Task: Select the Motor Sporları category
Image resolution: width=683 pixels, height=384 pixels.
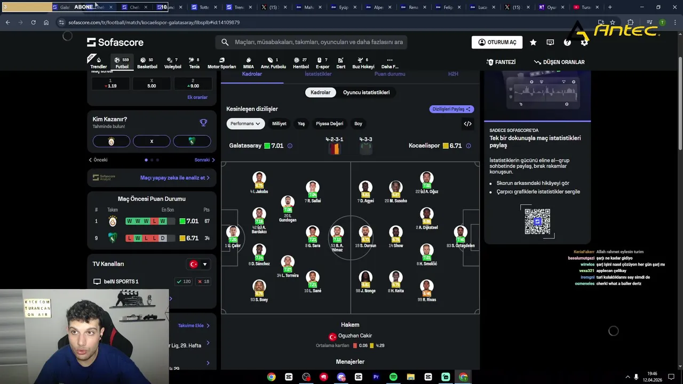Action: click(221, 63)
